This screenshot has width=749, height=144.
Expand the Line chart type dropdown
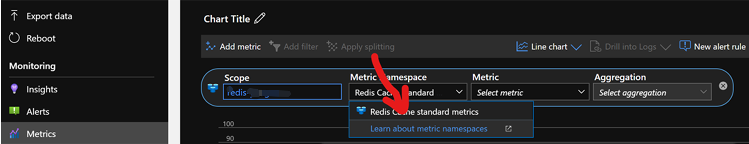click(x=549, y=46)
